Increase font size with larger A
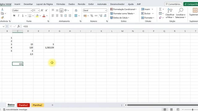 click(42, 10)
